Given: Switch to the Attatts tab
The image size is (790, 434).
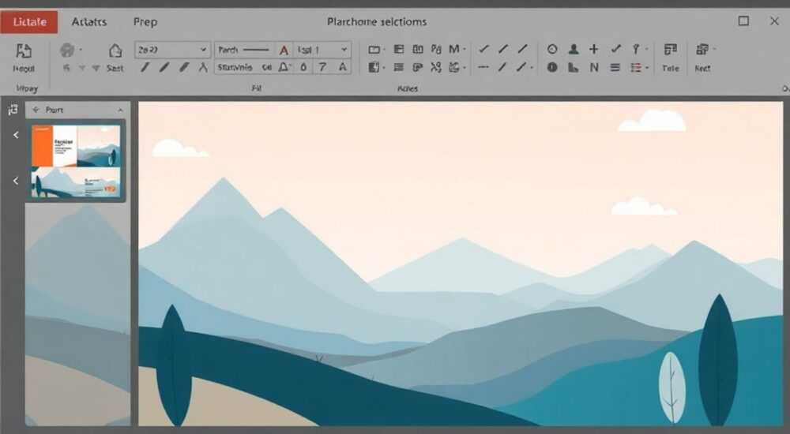Looking at the screenshot, I should (89, 21).
